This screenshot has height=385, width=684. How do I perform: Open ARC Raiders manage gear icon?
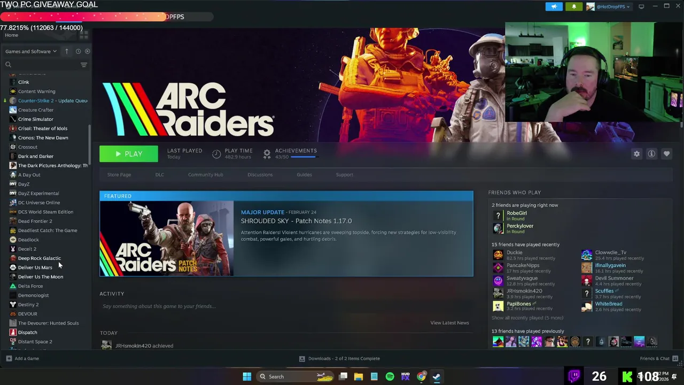point(636,154)
